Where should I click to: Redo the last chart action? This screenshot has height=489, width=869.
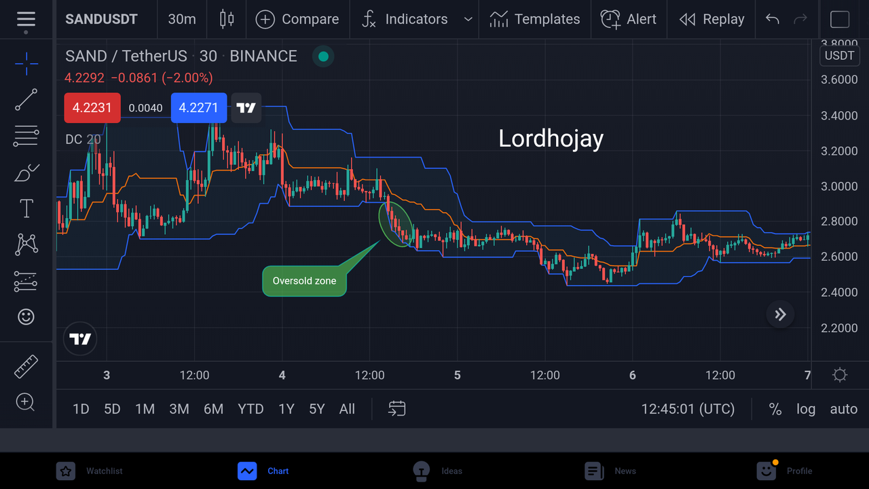coord(800,19)
